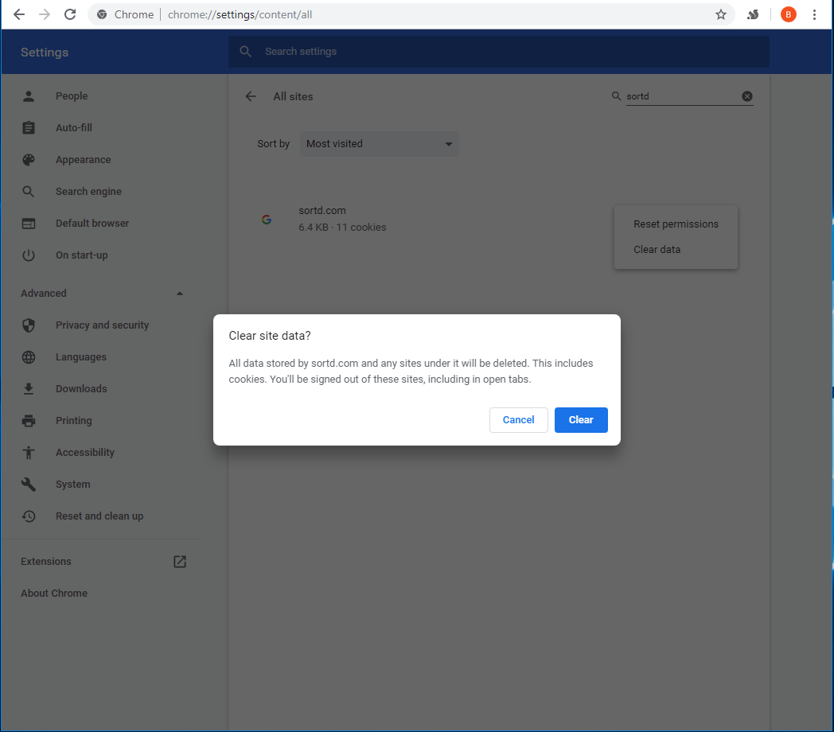Click the Chrome site info icon in address bar
Image resolution: width=834 pixels, height=732 pixels.
point(102,14)
